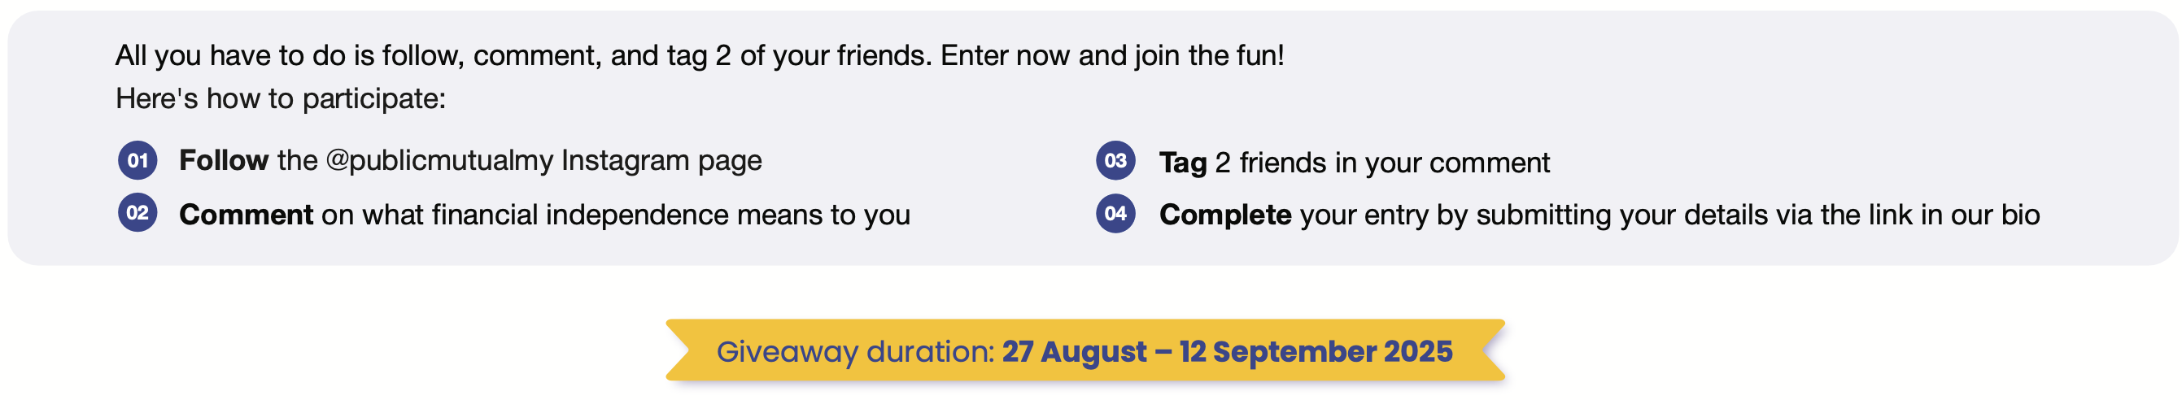The image size is (2182, 400).
Task: Click the yellow Giveaway duration banner
Action: pyautogui.click(x=1085, y=350)
